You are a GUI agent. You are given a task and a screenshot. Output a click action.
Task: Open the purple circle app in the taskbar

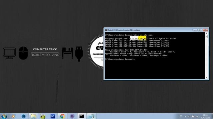pos(72,116)
